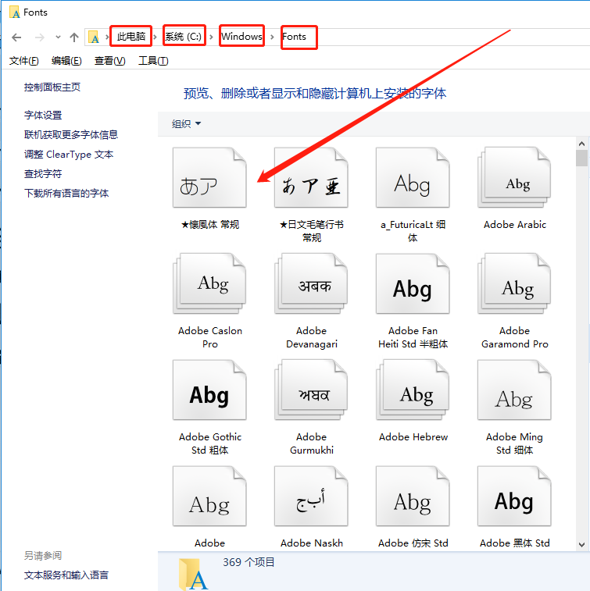590x591 pixels.
Task: Click the vertical scrollbar thumb
Action: [581, 158]
